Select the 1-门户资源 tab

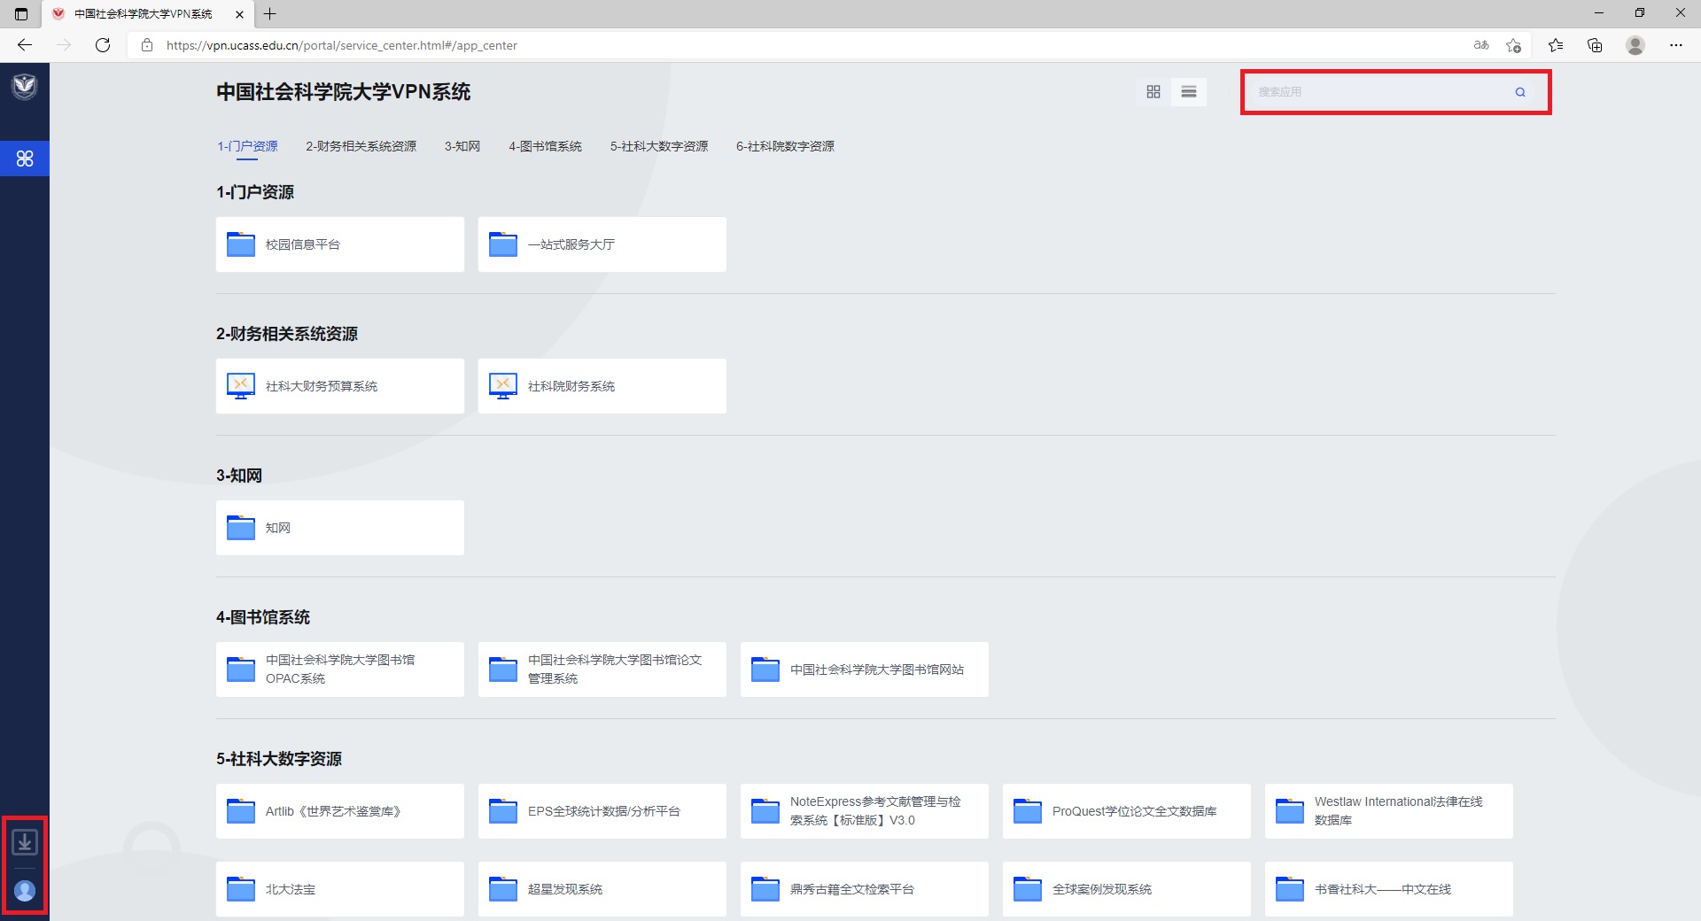(x=247, y=146)
